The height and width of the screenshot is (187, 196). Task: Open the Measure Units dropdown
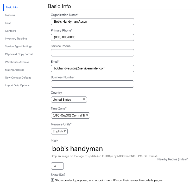point(59,131)
